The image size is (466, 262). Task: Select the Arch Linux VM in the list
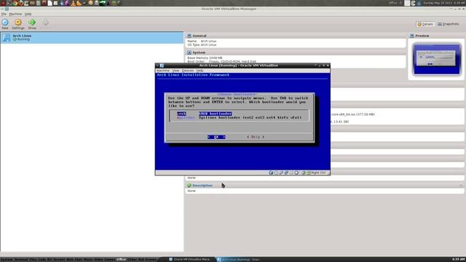(92, 38)
